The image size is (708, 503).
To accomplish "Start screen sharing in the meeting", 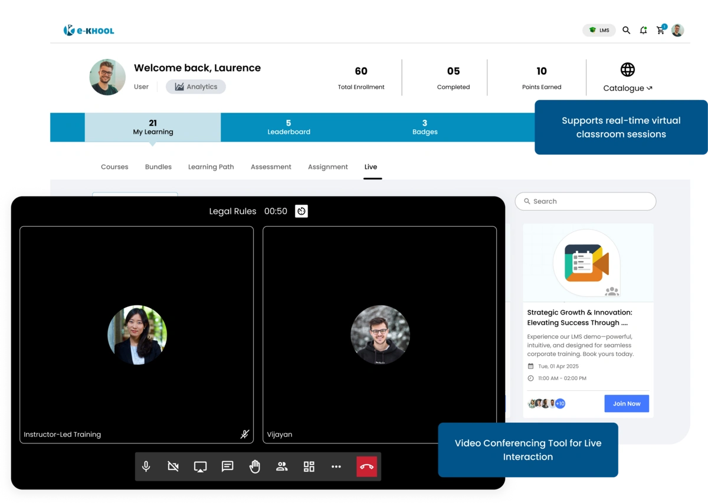I will coord(200,466).
